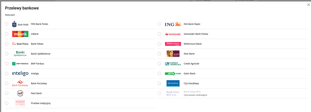This screenshot has height=112, width=311.
Task: Click the Bank Pekao logo
Action: tap(20, 44)
